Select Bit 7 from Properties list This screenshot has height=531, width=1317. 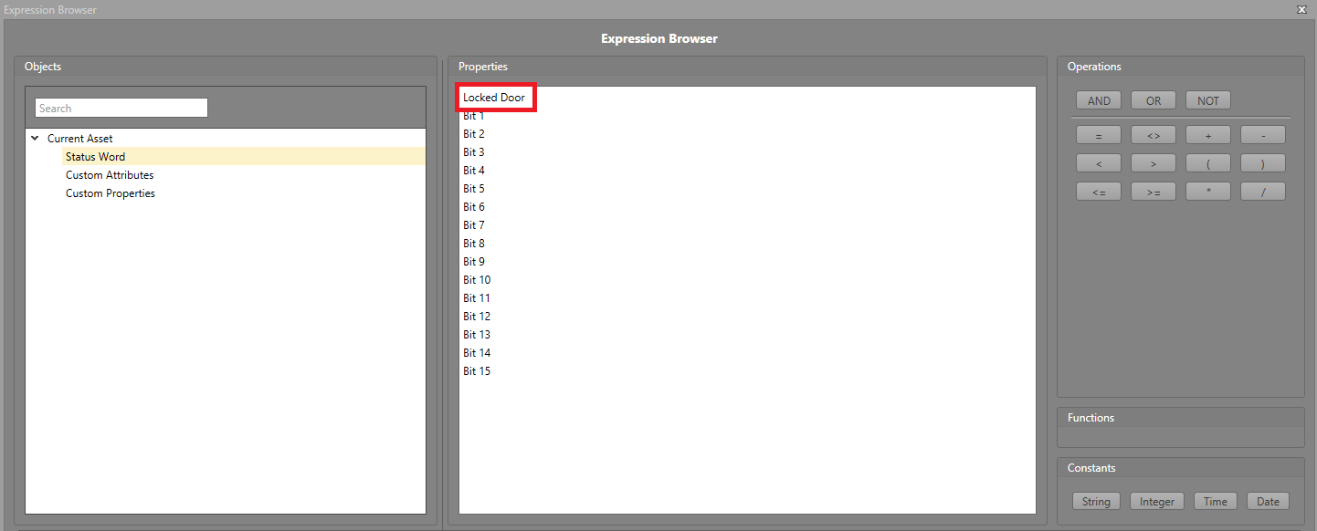474,225
